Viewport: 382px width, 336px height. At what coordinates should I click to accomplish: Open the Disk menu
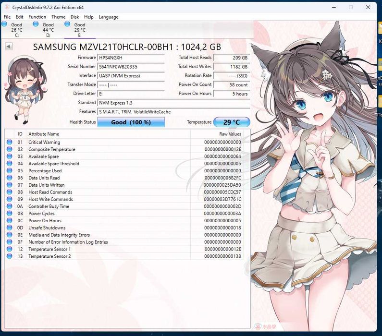pyautogui.click(x=74, y=17)
